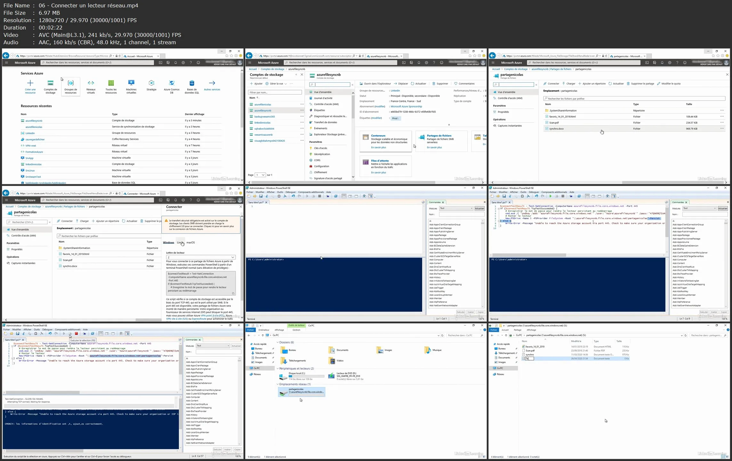732x461 pixels.
Task: Open the Gestion ribbon tab in Ce PC
Action: (x=296, y=330)
